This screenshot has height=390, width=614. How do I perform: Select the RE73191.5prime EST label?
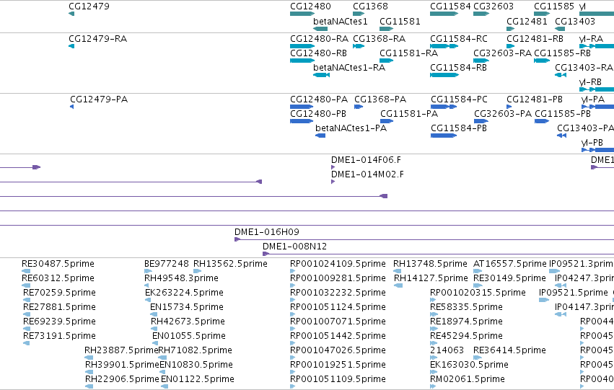click(x=59, y=336)
